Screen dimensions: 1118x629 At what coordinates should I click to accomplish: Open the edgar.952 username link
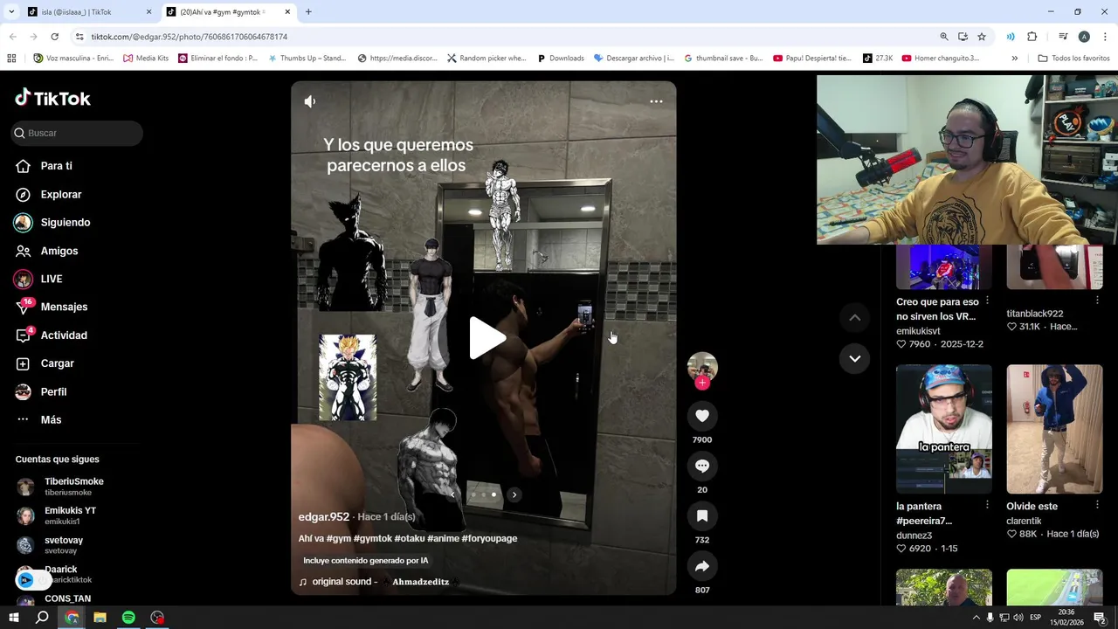tap(324, 517)
